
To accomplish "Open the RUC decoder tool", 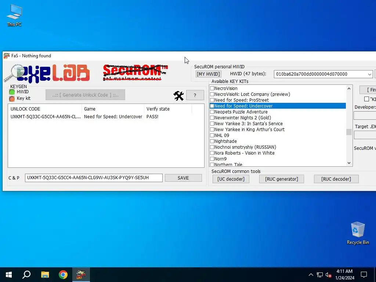I will (336, 179).
